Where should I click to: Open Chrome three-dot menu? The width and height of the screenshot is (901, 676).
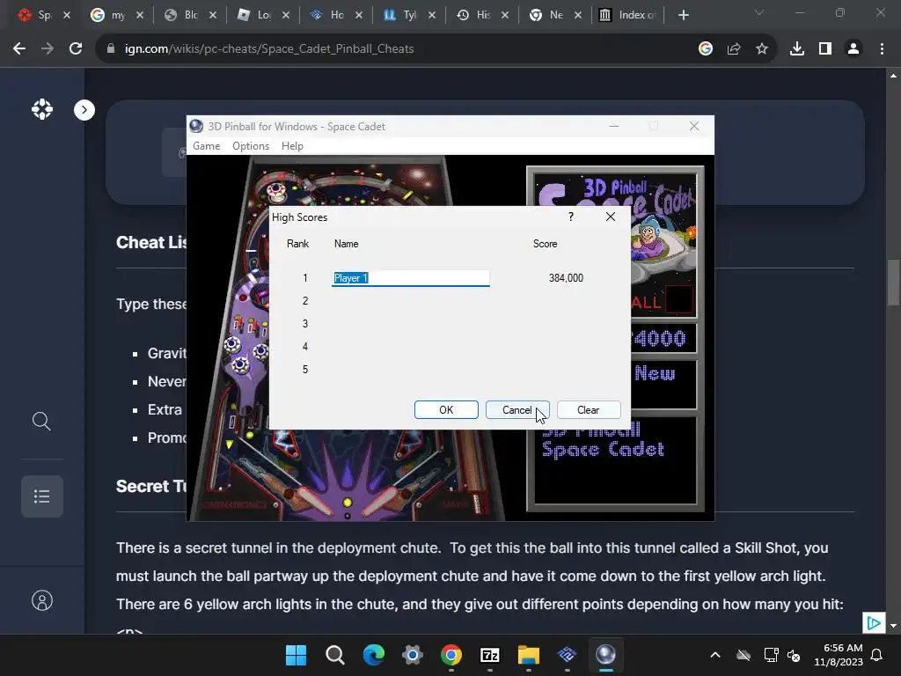[x=882, y=49]
